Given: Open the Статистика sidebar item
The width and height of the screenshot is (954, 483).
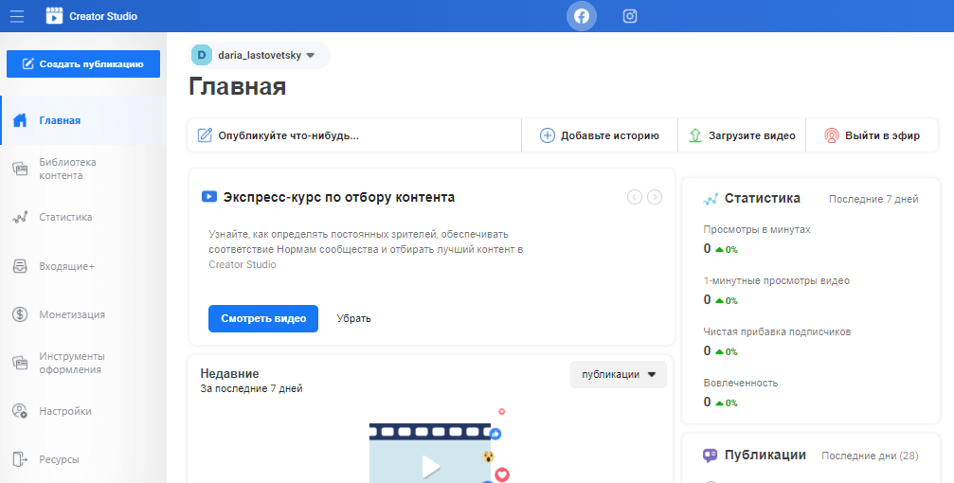Looking at the screenshot, I should pyautogui.click(x=83, y=217).
